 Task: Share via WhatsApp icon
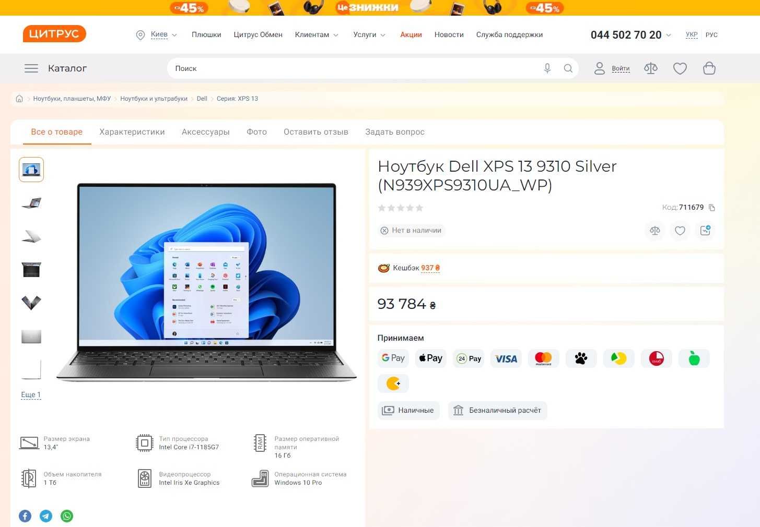(x=67, y=516)
